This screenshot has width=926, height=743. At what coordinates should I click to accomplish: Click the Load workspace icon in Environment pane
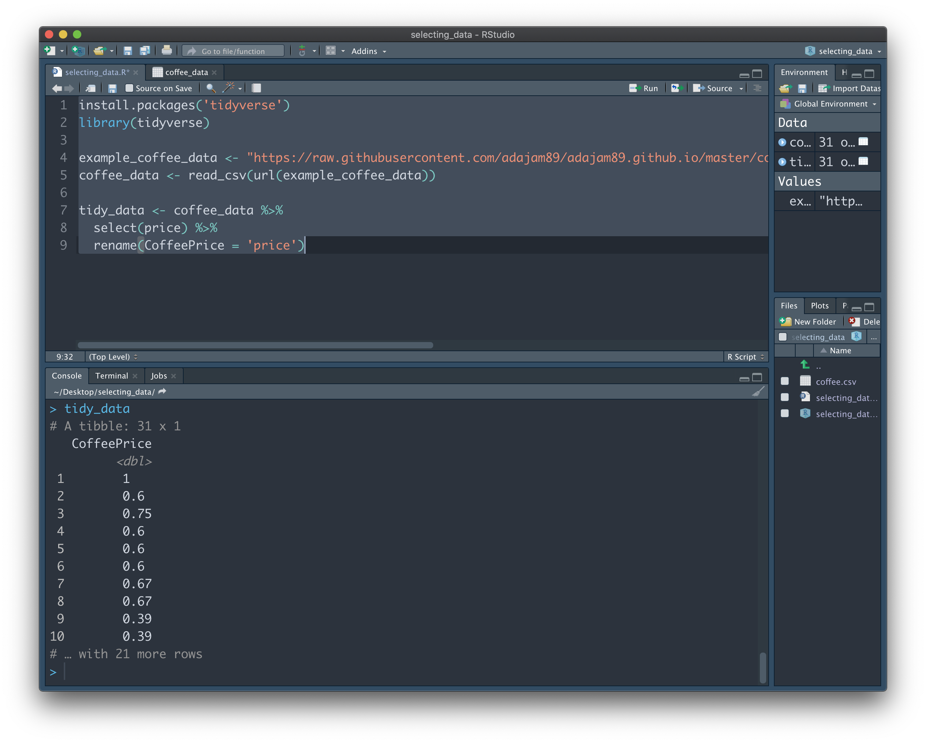click(785, 88)
